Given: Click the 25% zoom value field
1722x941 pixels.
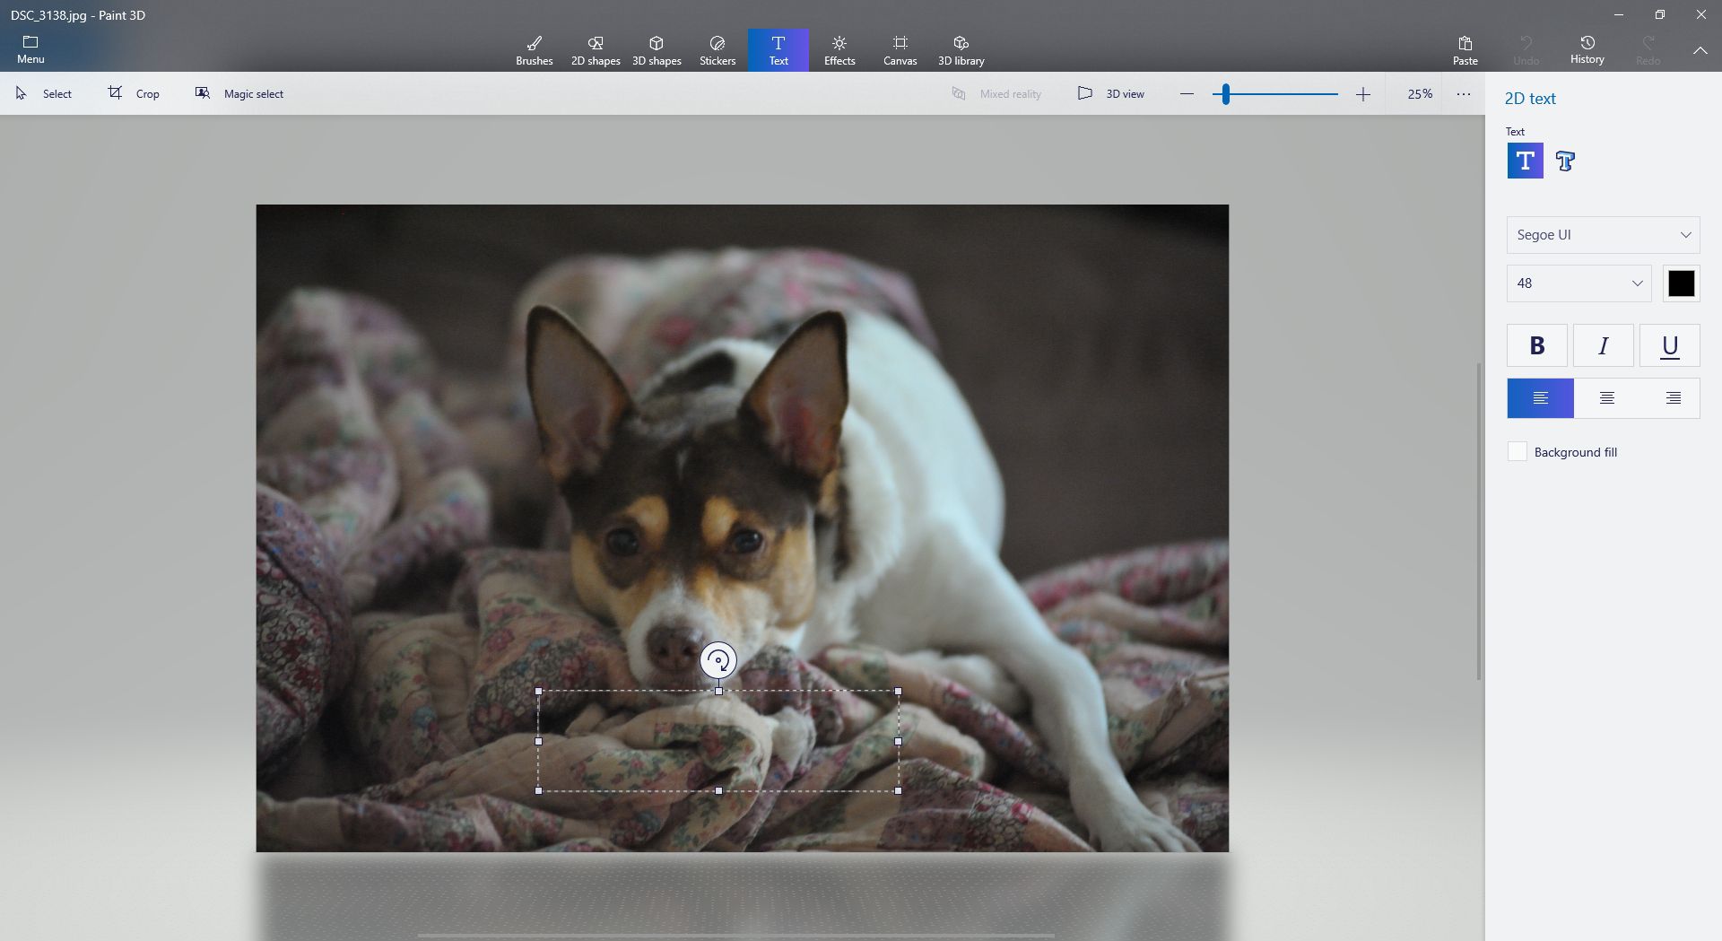Looking at the screenshot, I should 1419,94.
